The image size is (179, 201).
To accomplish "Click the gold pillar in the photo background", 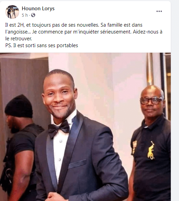I will click(x=150, y=69).
